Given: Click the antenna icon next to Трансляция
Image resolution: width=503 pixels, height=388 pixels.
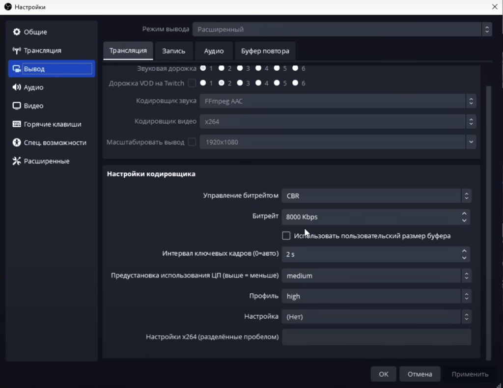Looking at the screenshot, I should 16,51.
